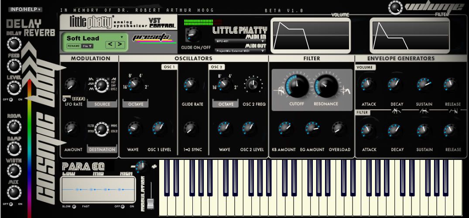Go to the next preset with the > button
This screenshot has height=218, width=469.
pos(120,45)
